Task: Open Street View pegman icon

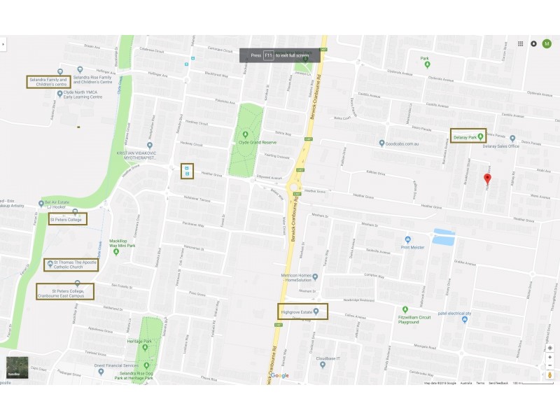Action: click(550, 375)
